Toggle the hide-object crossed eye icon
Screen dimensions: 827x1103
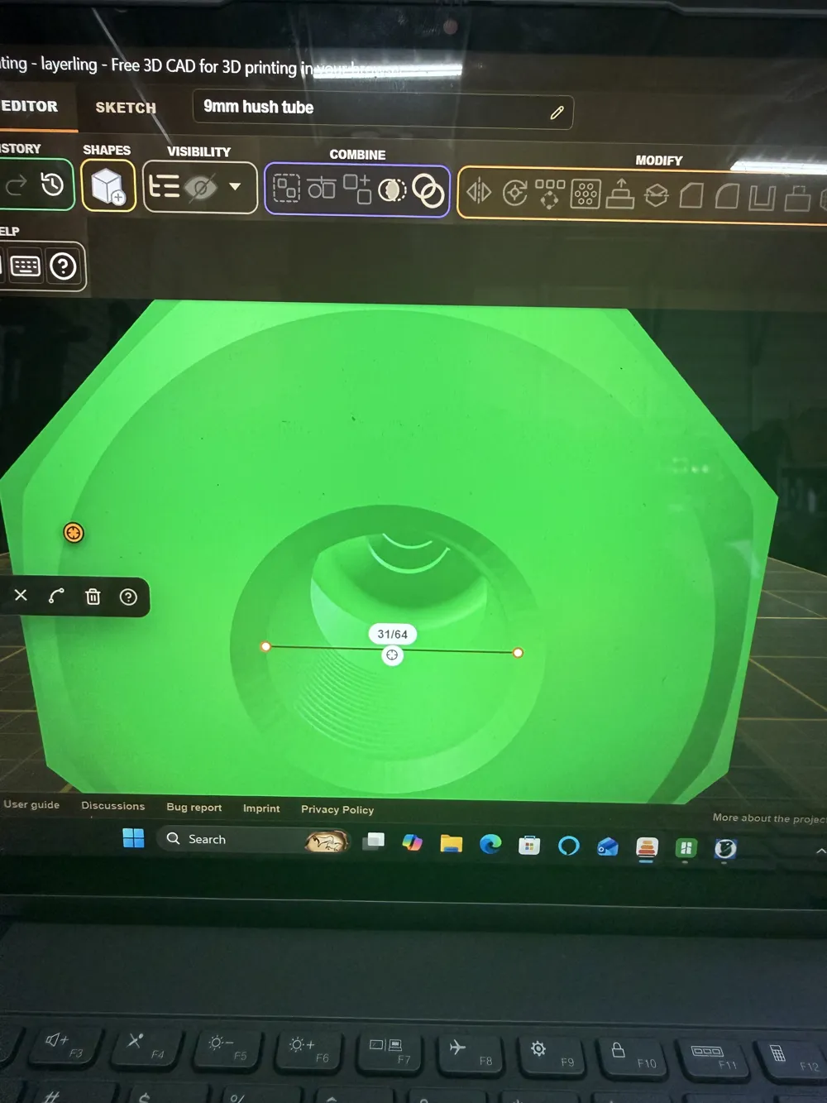point(201,188)
